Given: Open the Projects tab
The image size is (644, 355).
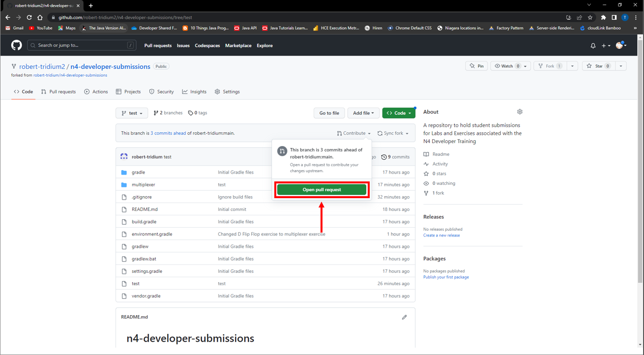Looking at the screenshot, I should (x=128, y=92).
